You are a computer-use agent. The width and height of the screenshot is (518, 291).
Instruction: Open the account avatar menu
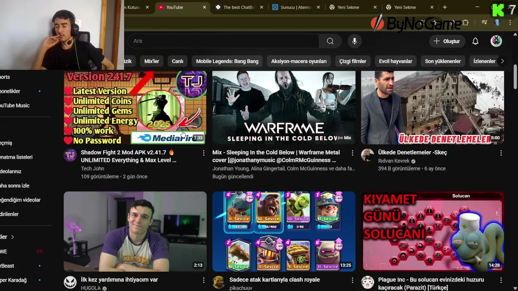point(496,41)
